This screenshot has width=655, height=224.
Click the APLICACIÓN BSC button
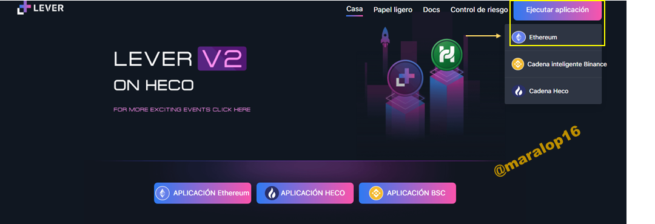coord(408,193)
